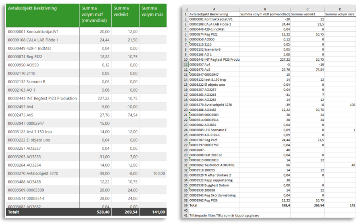Select column B header in the spreadsheet
This screenshot has width=360, height=224.
pos(265,9)
